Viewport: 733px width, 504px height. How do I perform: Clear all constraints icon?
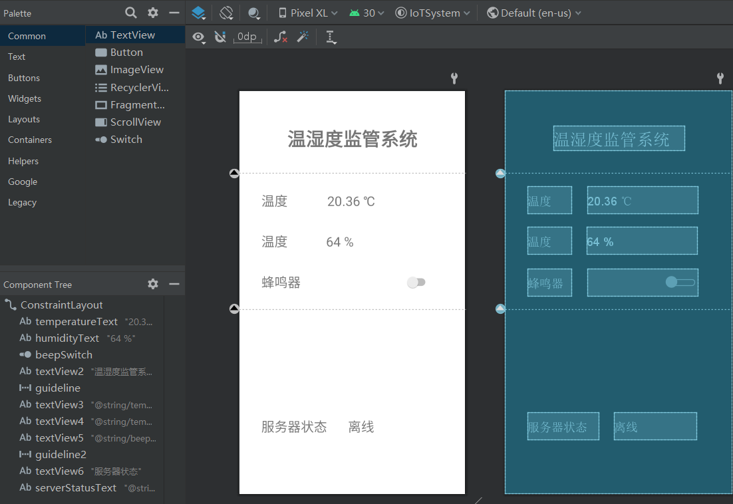(x=281, y=37)
